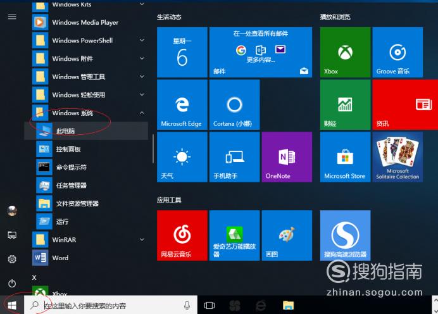Viewport: 438px width, 314px height.
Task: Expand the Windows PowerShell folder
Action: (86, 41)
